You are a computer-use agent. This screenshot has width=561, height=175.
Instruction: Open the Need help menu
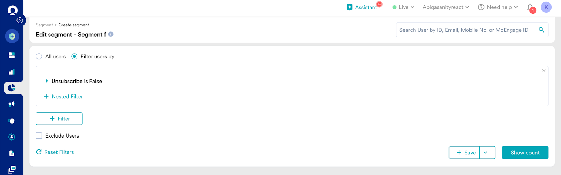click(498, 7)
